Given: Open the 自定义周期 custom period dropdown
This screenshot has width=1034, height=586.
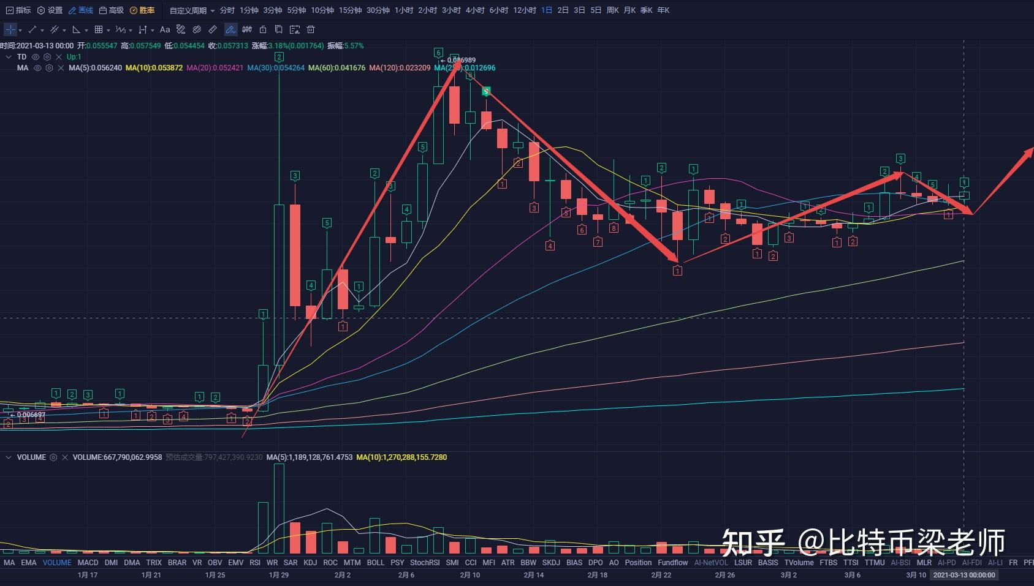Looking at the screenshot, I should 192,10.
